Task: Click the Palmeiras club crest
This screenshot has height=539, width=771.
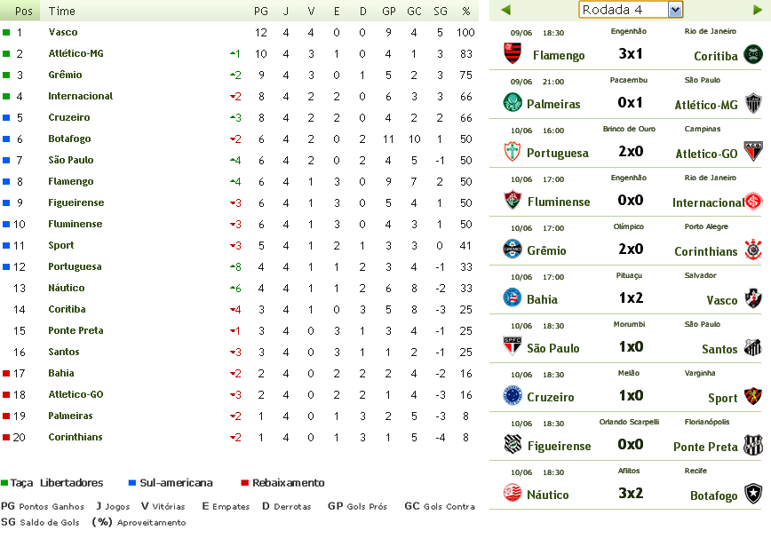Action: pos(513,103)
